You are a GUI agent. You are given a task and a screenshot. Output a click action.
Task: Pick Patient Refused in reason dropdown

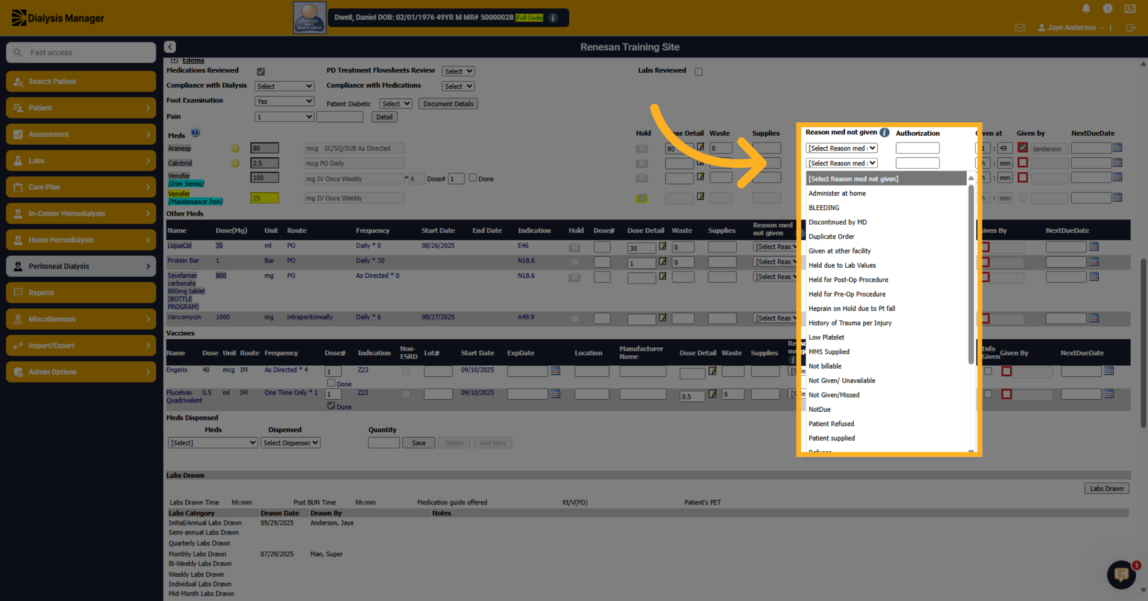(x=831, y=424)
